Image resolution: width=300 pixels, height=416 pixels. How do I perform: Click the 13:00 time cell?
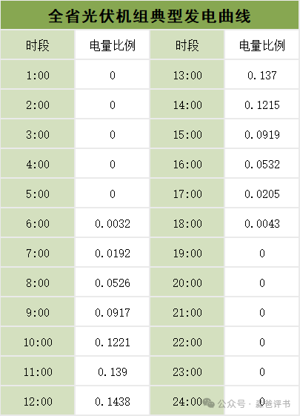pyautogui.click(x=187, y=75)
